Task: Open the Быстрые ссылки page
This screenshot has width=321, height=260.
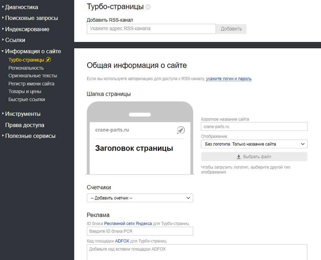Action: point(26,99)
